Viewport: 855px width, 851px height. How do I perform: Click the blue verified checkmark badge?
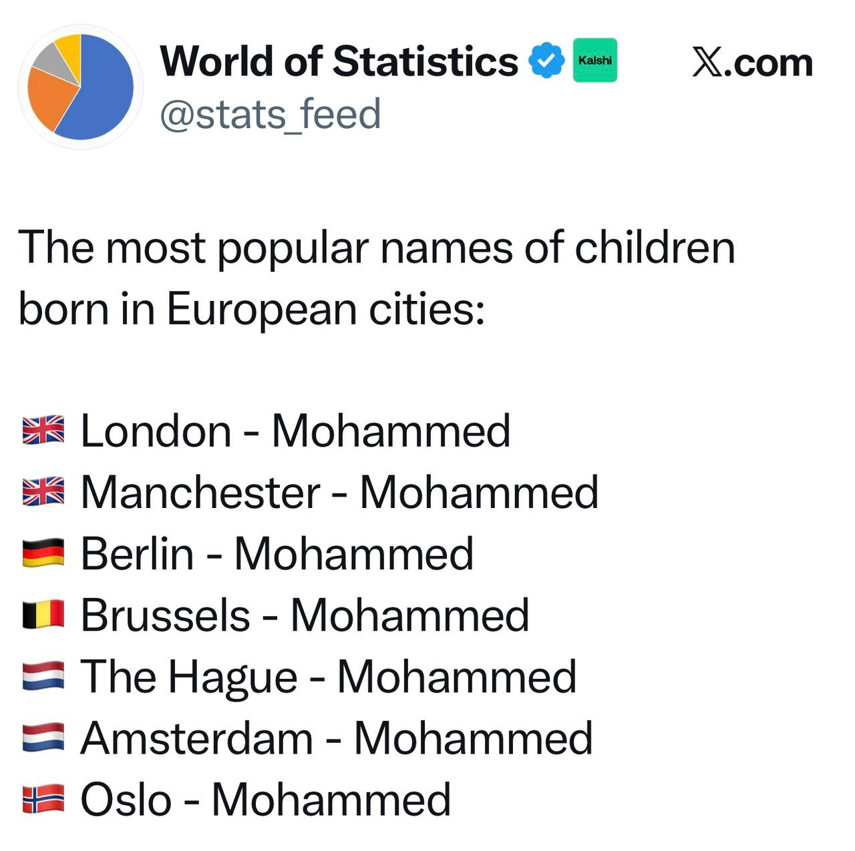click(546, 61)
